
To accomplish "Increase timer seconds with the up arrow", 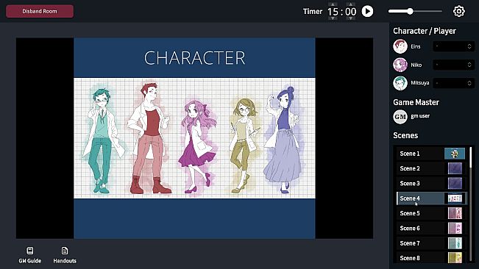I will [x=351, y=4].
